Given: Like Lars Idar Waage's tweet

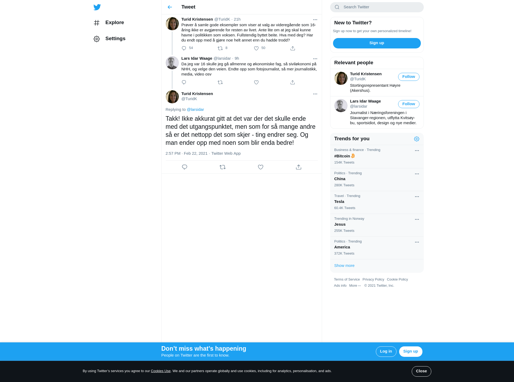Looking at the screenshot, I should point(256,82).
